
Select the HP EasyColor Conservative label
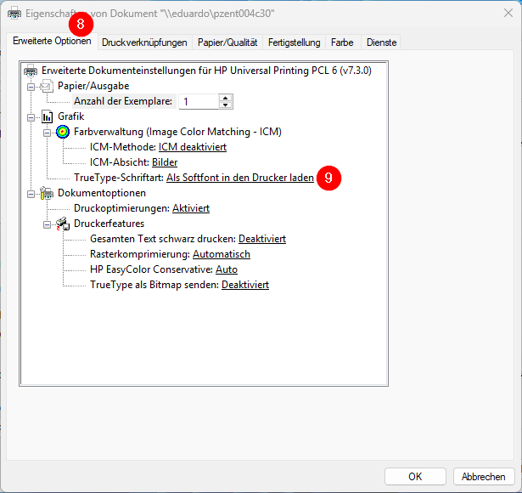click(151, 269)
